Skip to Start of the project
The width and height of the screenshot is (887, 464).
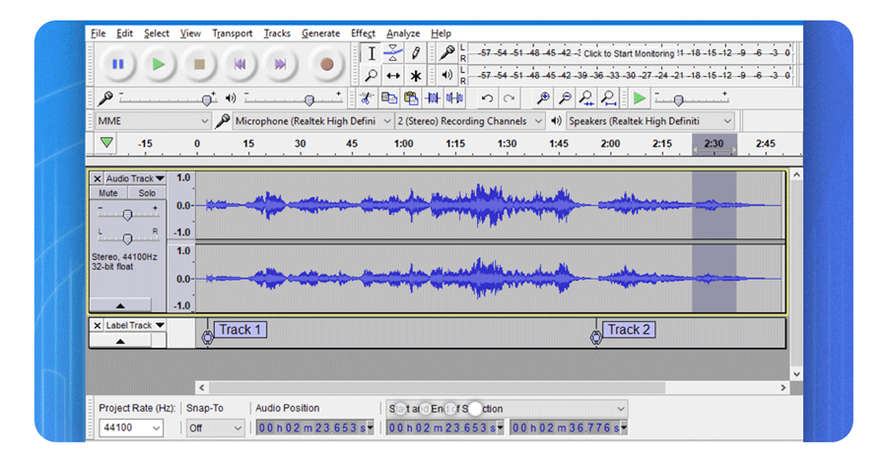(239, 64)
